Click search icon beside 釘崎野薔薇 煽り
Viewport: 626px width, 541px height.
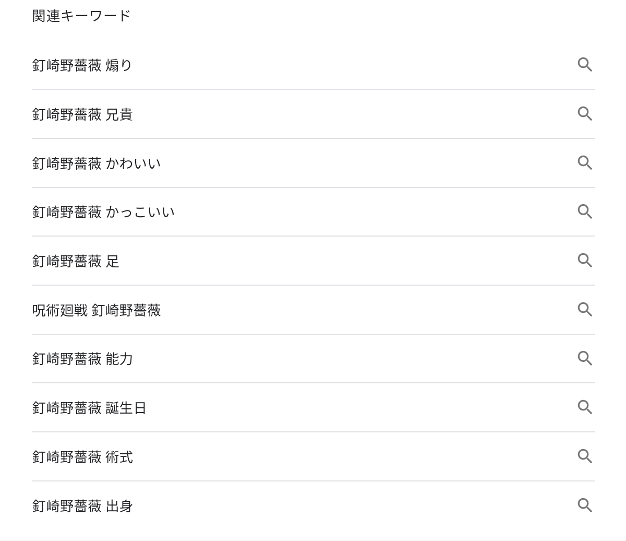(585, 65)
